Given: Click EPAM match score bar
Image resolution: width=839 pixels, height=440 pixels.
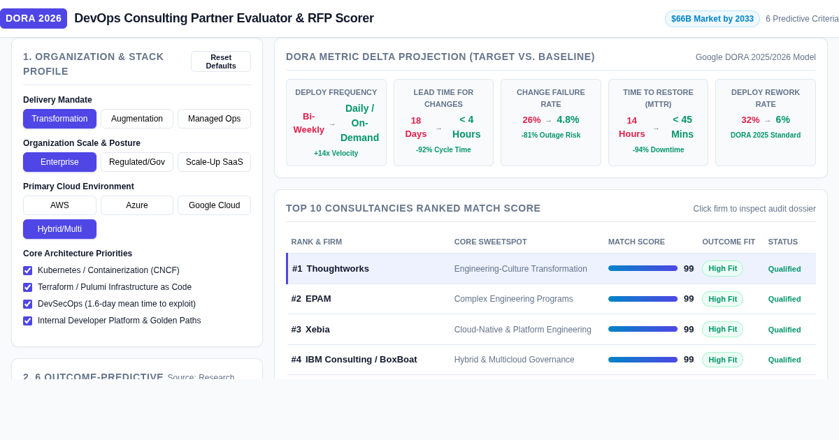Looking at the screenshot, I should point(643,299).
